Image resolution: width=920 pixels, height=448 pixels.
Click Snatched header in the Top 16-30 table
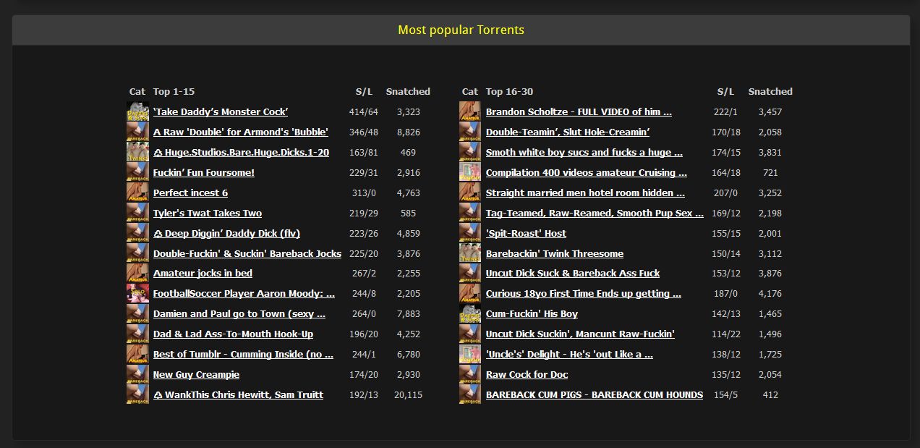pos(770,92)
